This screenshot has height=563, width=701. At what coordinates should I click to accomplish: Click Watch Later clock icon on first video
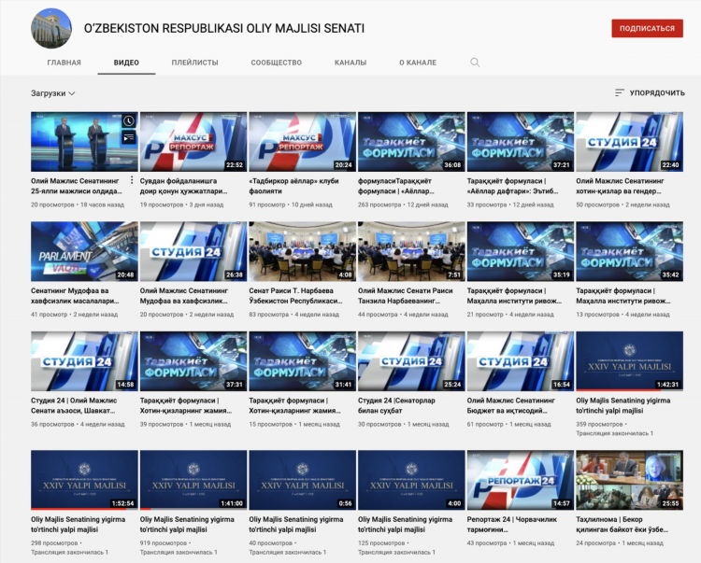[x=129, y=121]
